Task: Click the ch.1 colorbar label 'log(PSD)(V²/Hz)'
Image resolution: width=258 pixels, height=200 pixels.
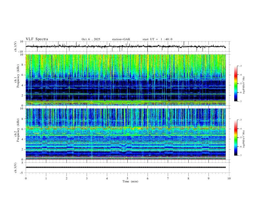Action: click(x=244, y=85)
